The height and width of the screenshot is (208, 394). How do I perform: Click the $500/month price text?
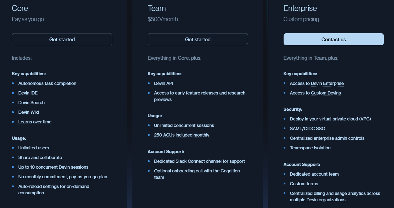[163, 19]
